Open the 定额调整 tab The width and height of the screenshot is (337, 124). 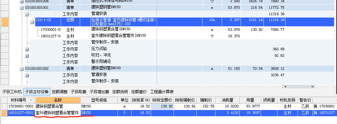click(60, 92)
